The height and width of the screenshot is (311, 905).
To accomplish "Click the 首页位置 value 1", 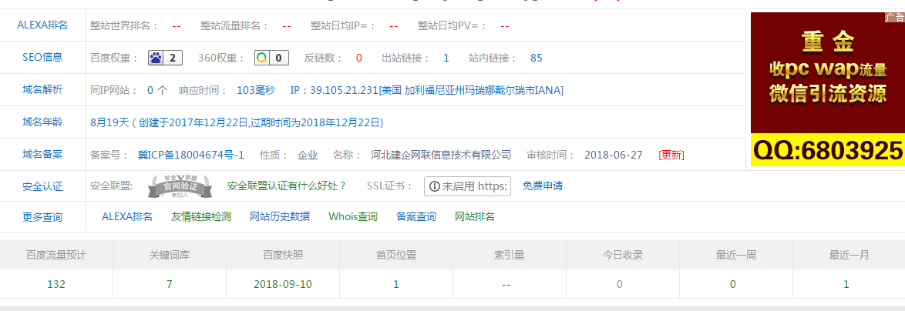I will pos(396,284).
